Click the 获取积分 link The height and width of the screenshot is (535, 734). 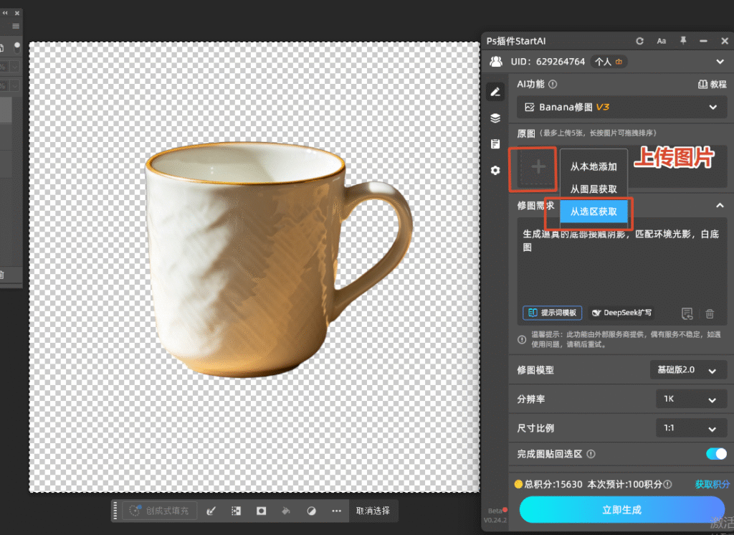pos(712,484)
